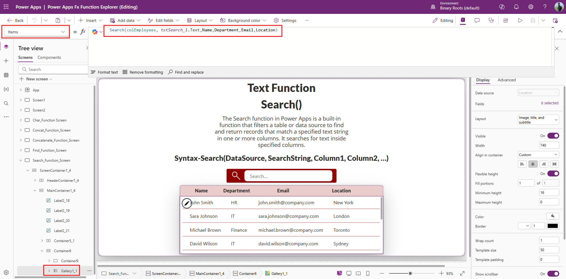Switch to the Screens tab
The image size is (566, 279).
pos(25,57)
